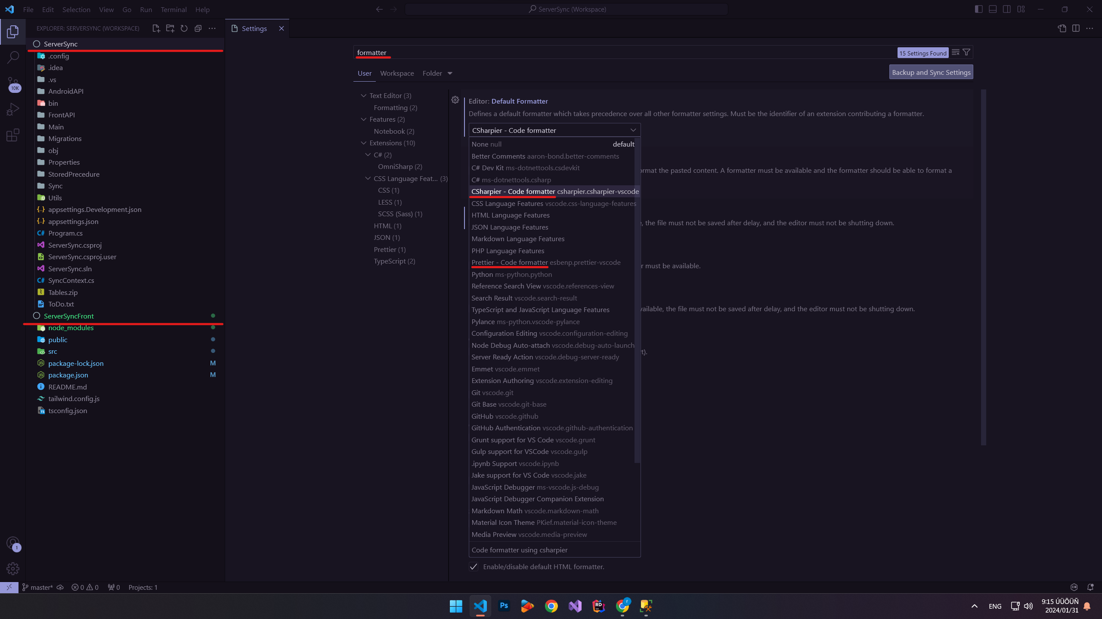Click the New File icon in Explorer
This screenshot has height=619, width=1102.
point(156,28)
